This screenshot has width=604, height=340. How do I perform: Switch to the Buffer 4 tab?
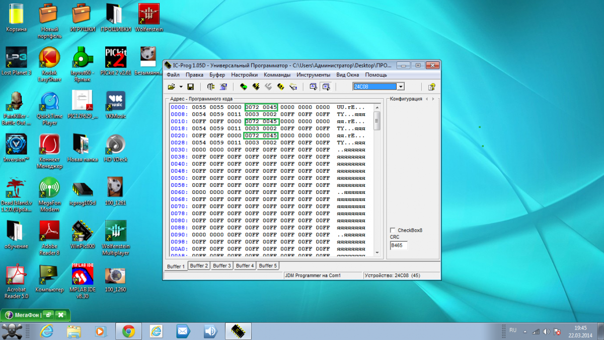pyautogui.click(x=245, y=265)
